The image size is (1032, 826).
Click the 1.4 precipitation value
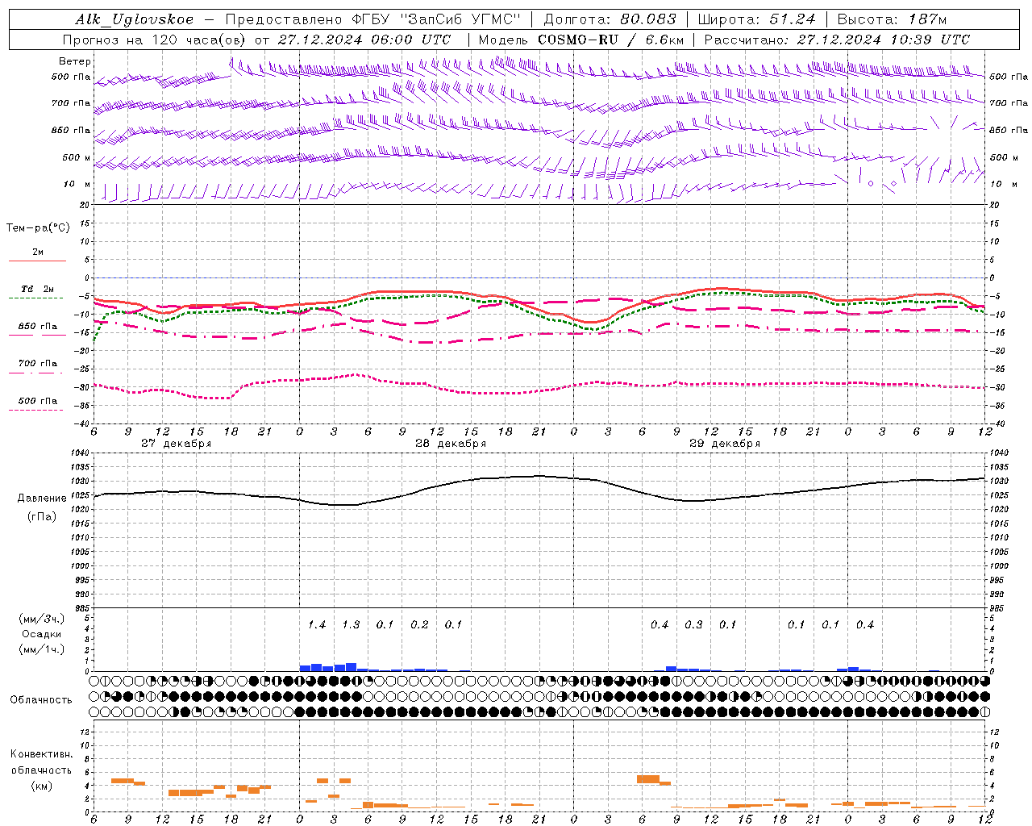tap(317, 625)
